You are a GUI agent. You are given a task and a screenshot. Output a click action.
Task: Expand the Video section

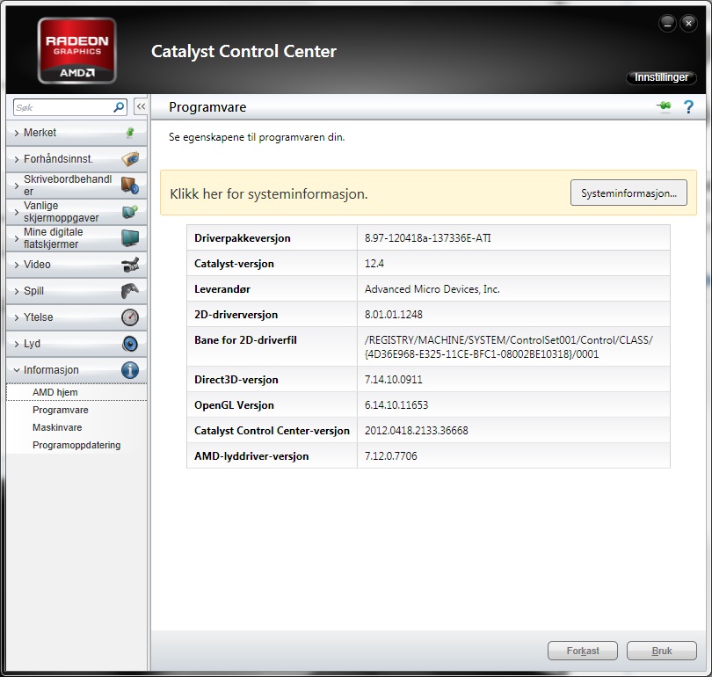click(x=76, y=265)
